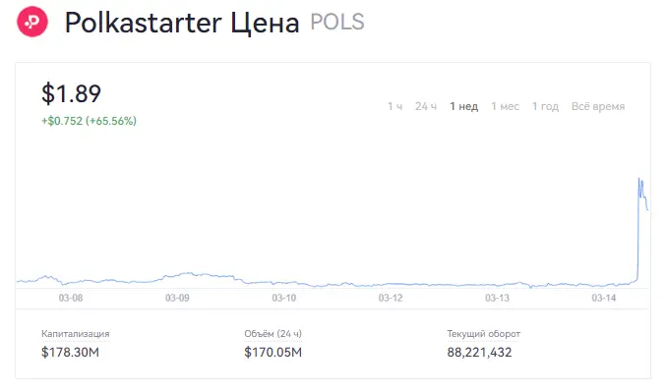Click the +65.56% price change text
The width and height of the screenshot is (666, 392).
pyautogui.click(x=111, y=121)
